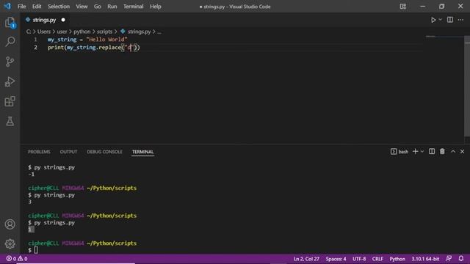Click the my_string variable on line 1
This screenshot has height=264, width=470.
[62, 40]
